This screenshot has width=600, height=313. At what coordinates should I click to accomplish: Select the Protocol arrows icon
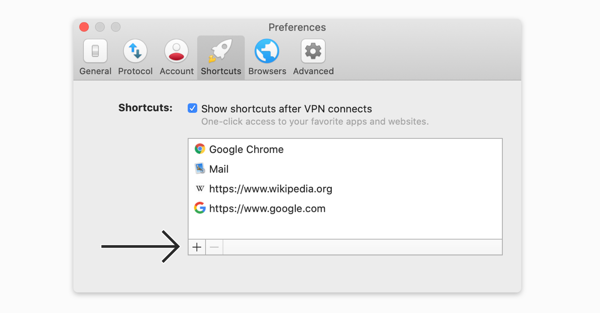tap(135, 51)
